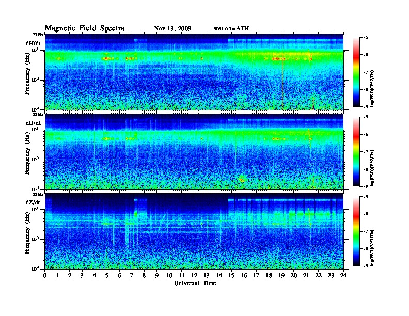Click the "station=ATH" label

click(231, 29)
